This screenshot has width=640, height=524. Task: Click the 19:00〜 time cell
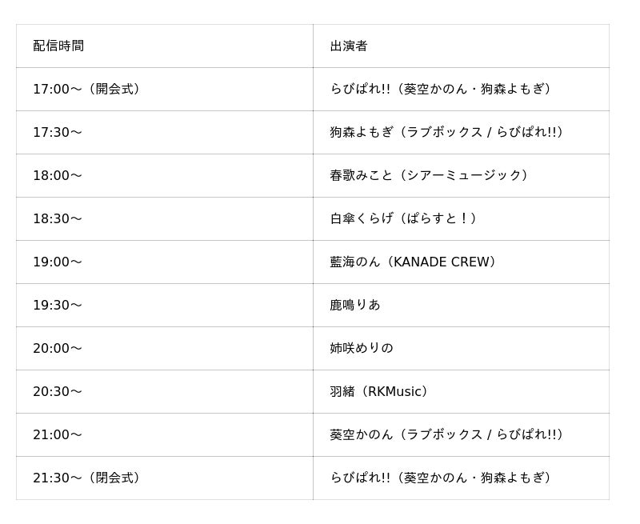(58, 262)
